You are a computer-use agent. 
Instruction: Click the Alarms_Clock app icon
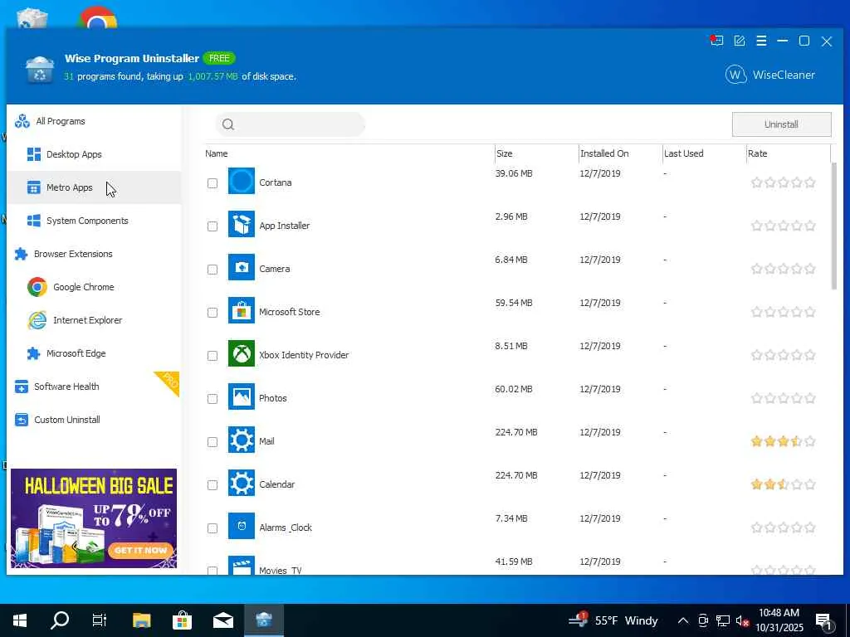[x=242, y=527]
